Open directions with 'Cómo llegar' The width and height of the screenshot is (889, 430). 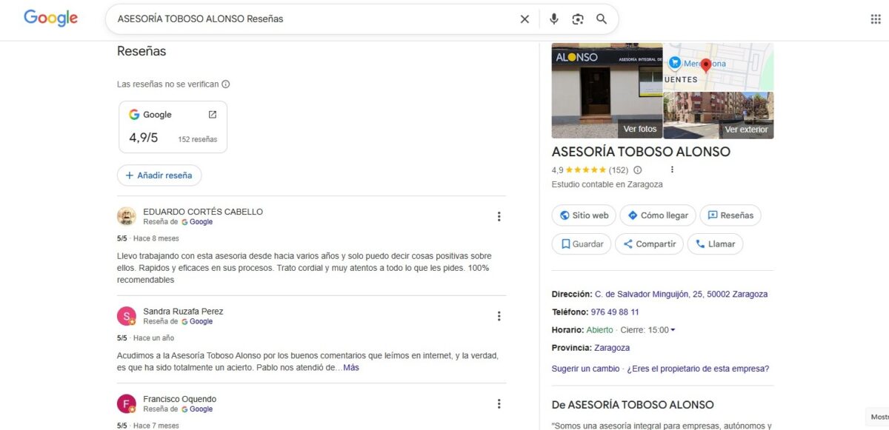(657, 215)
